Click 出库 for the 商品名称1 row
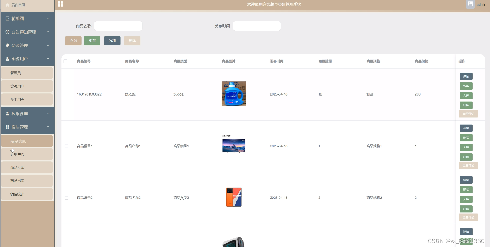 click(466, 157)
